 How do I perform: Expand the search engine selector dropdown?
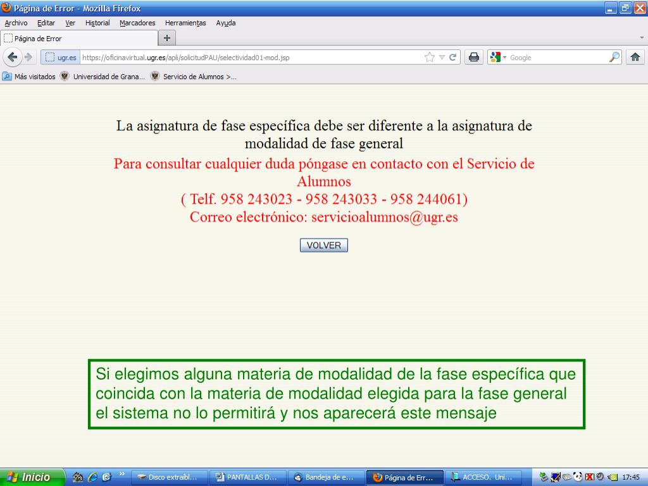497,58
